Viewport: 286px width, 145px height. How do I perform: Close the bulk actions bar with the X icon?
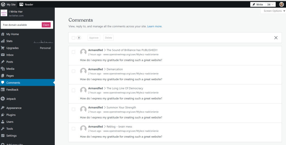coord(276,38)
